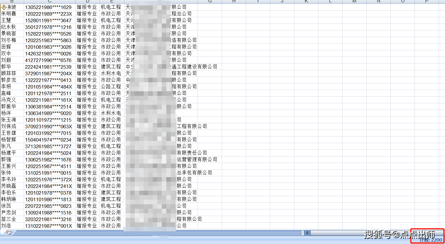
Task: Select the cell with name 刘超
Action: [12, 60]
